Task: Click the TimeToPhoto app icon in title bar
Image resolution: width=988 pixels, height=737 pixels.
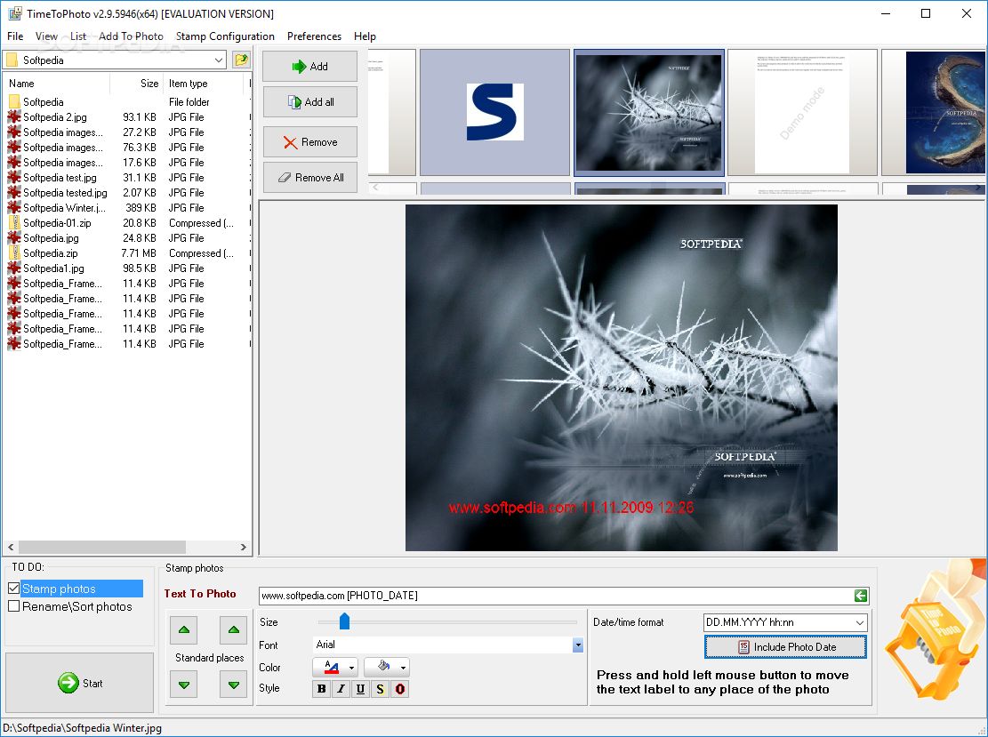Action: point(14,13)
